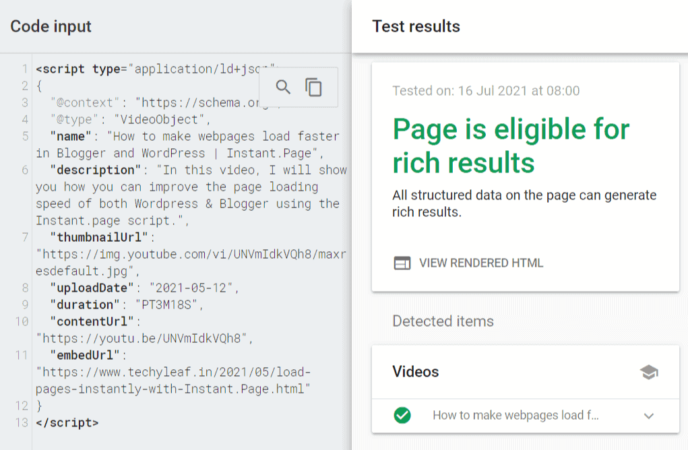Click the search icon in the code editor

(283, 87)
